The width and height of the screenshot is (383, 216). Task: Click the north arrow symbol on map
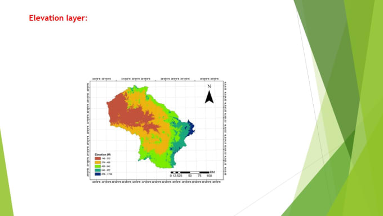click(x=209, y=97)
